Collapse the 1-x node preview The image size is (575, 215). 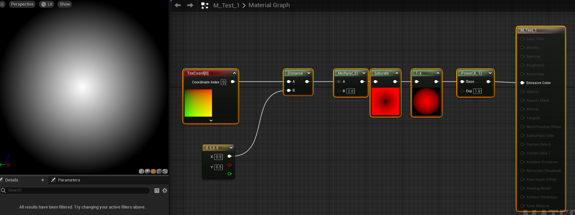coord(438,73)
